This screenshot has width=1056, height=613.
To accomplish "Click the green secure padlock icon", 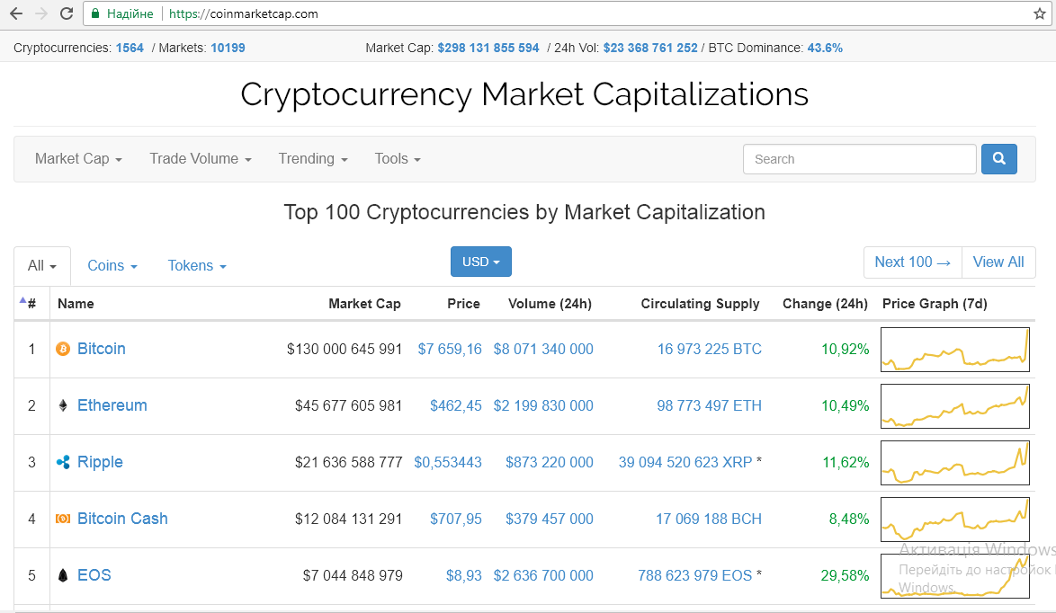I will pos(95,13).
